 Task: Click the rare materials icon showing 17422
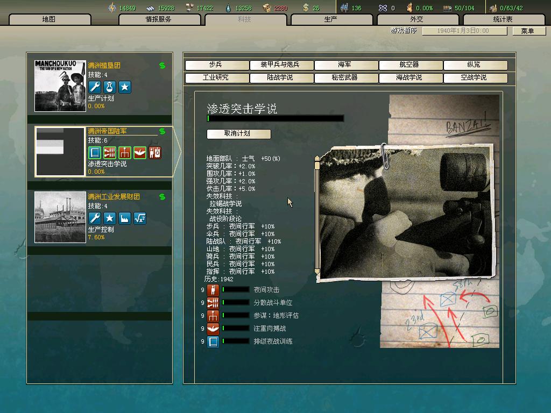click(x=189, y=8)
